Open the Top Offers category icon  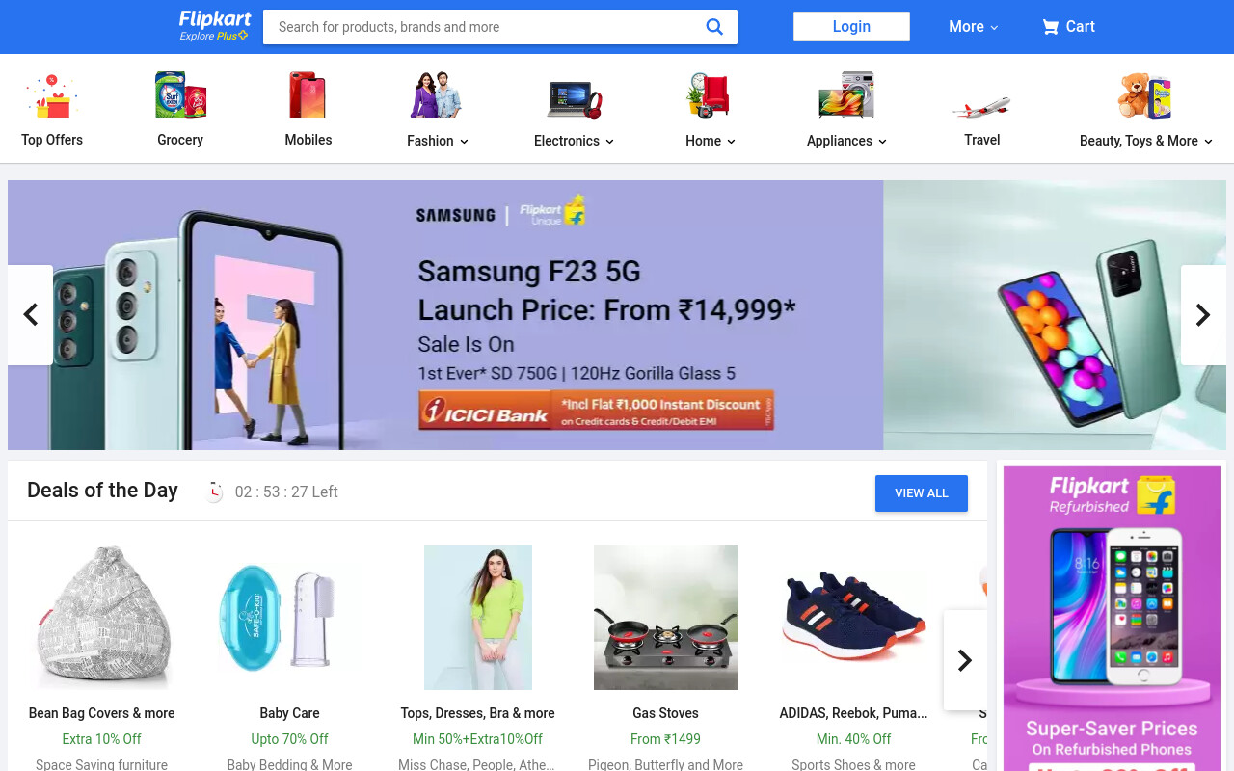(x=52, y=95)
